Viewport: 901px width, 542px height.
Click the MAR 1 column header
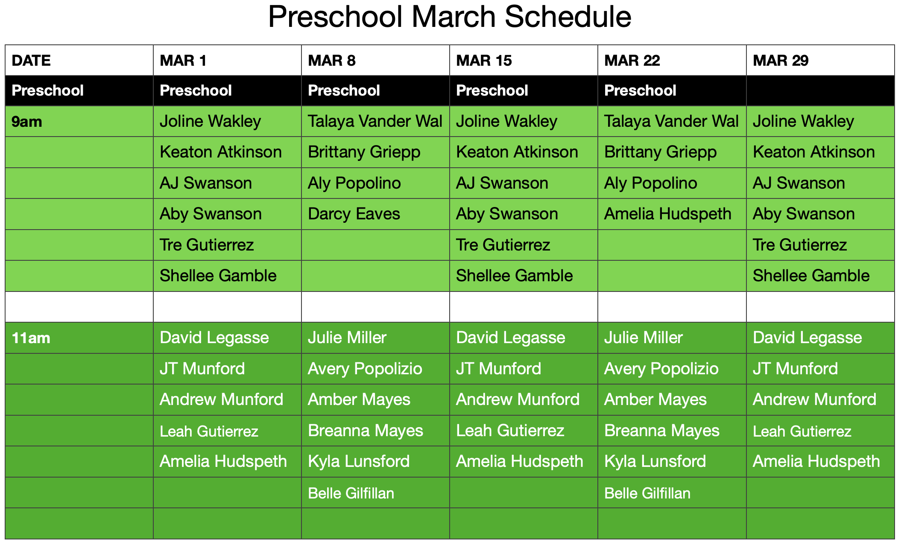pyautogui.click(x=183, y=61)
